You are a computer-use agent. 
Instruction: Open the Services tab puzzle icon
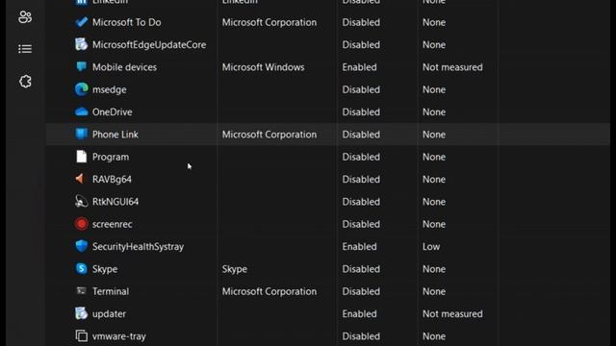pyautogui.click(x=25, y=82)
